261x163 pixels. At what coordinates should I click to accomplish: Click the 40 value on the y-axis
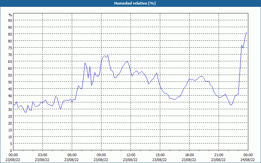(10, 96)
